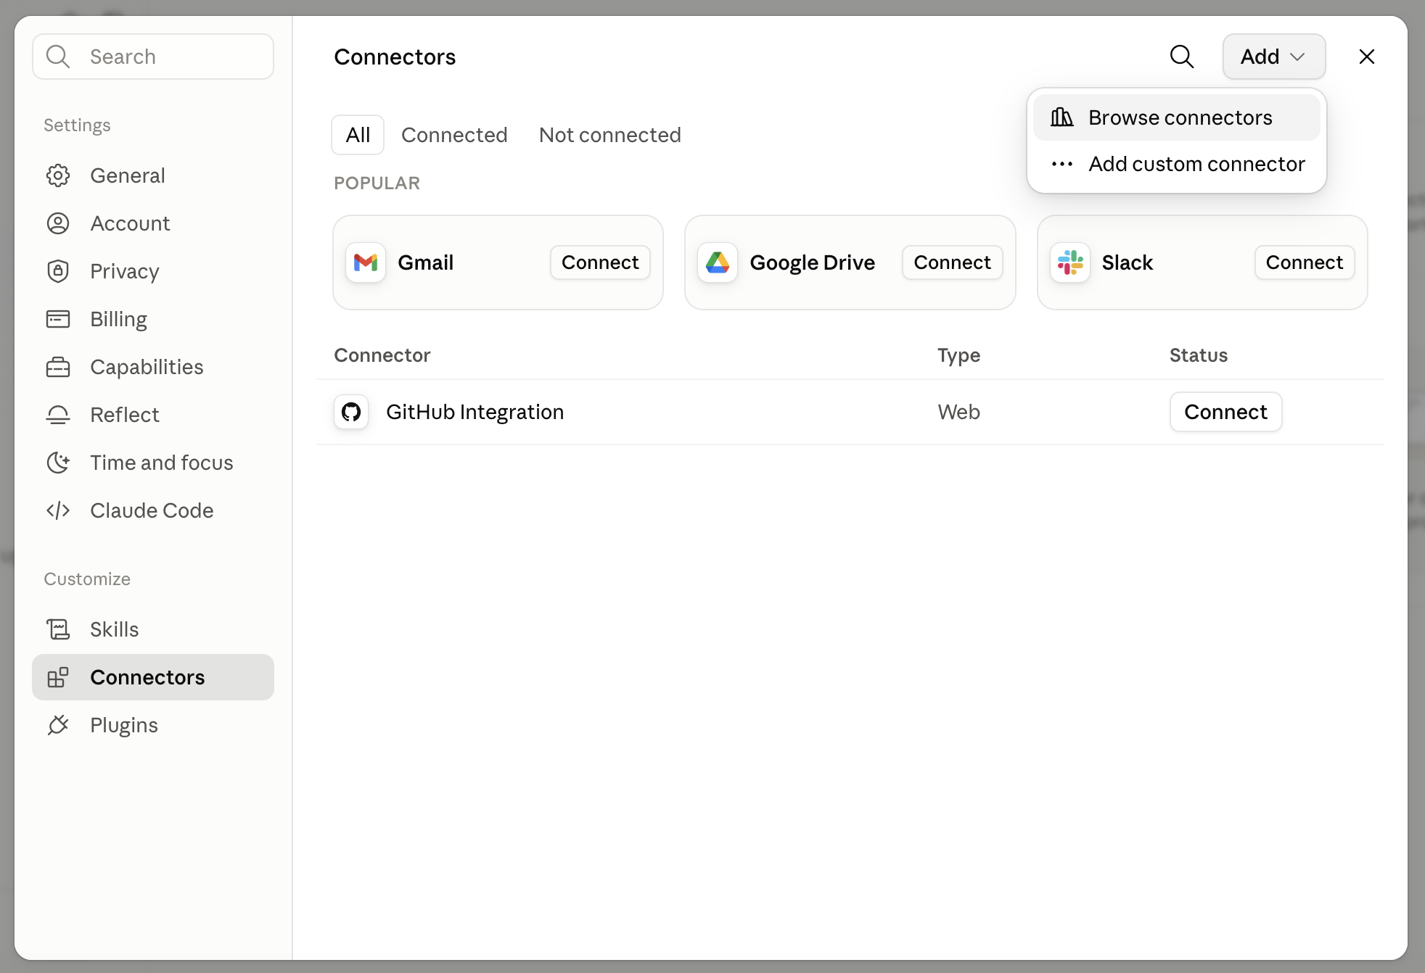This screenshot has height=973, width=1425.
Task: Click the POPULAR section heading
Action: pos(377,183)
